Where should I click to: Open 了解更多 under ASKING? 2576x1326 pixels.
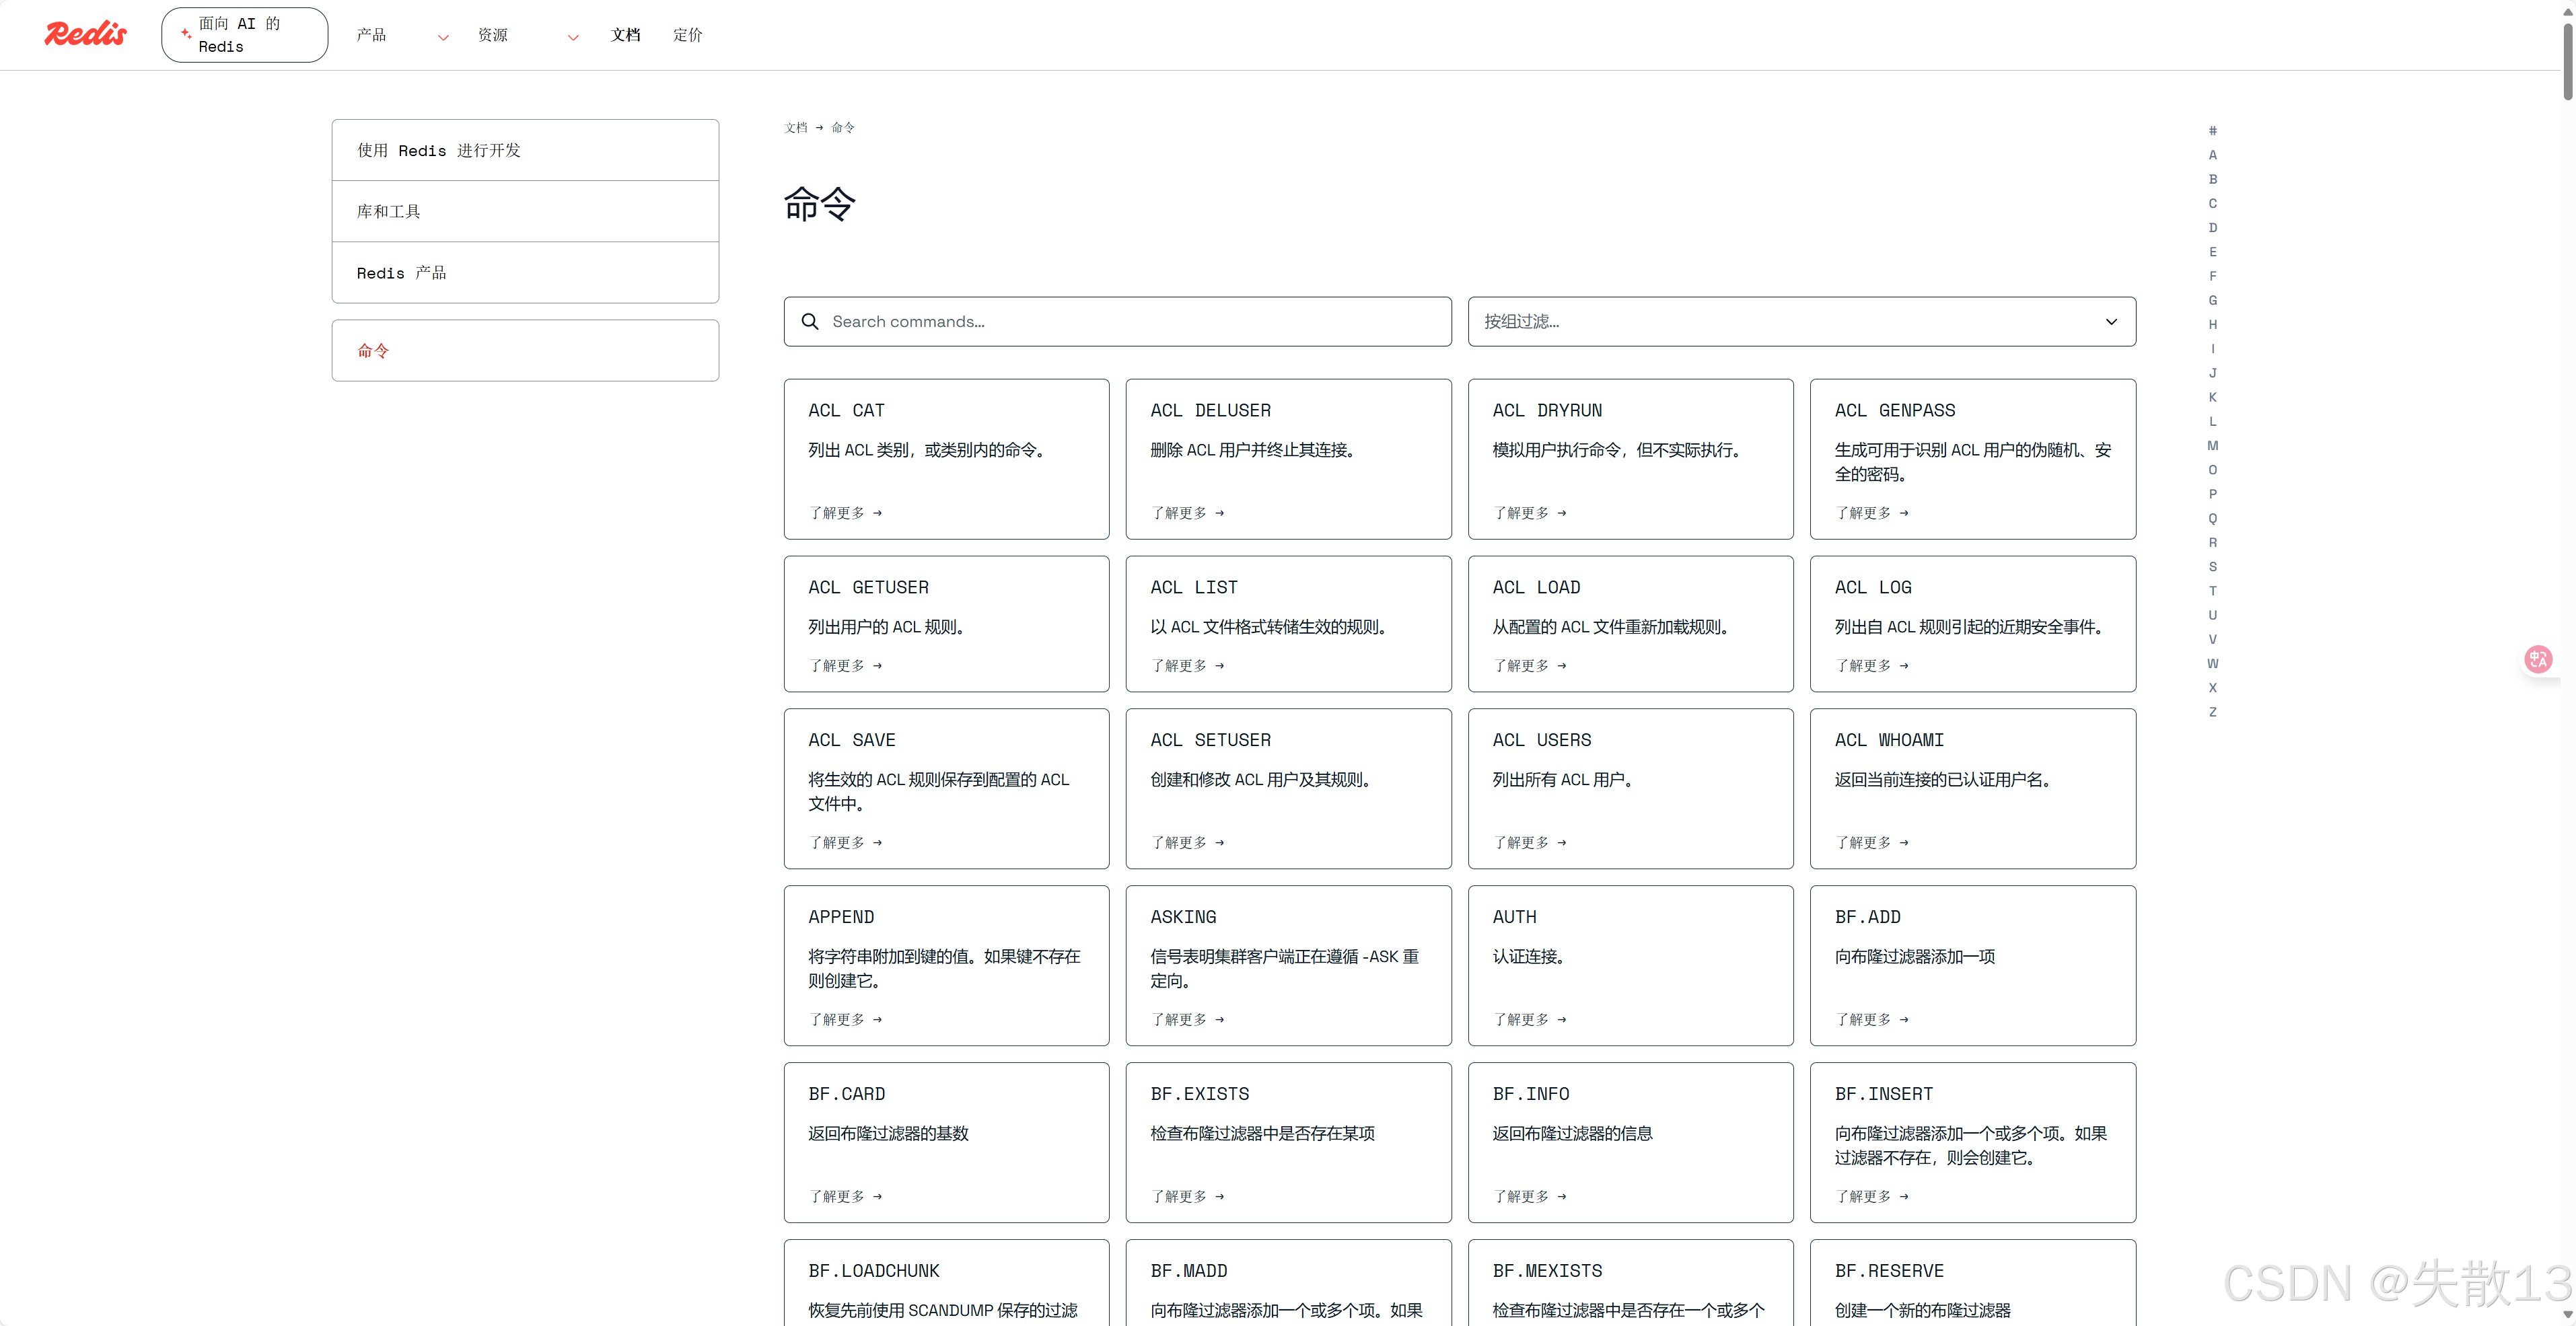(1187, 1020)
